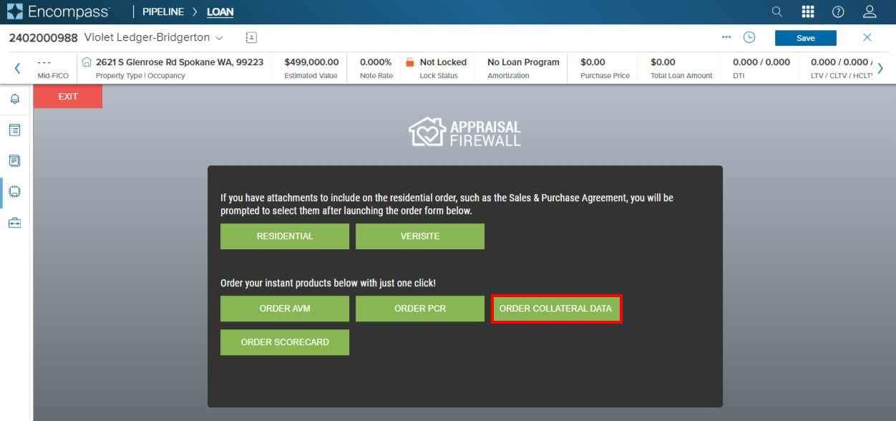This screenshot has height=421, width=896.
Task: Click the Mid-FICO dashes value
Action: (x=44, y=62)
